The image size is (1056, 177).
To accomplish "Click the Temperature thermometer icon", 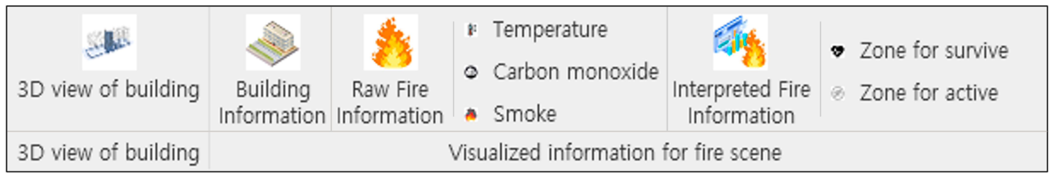I will click(x=471, y=30).
